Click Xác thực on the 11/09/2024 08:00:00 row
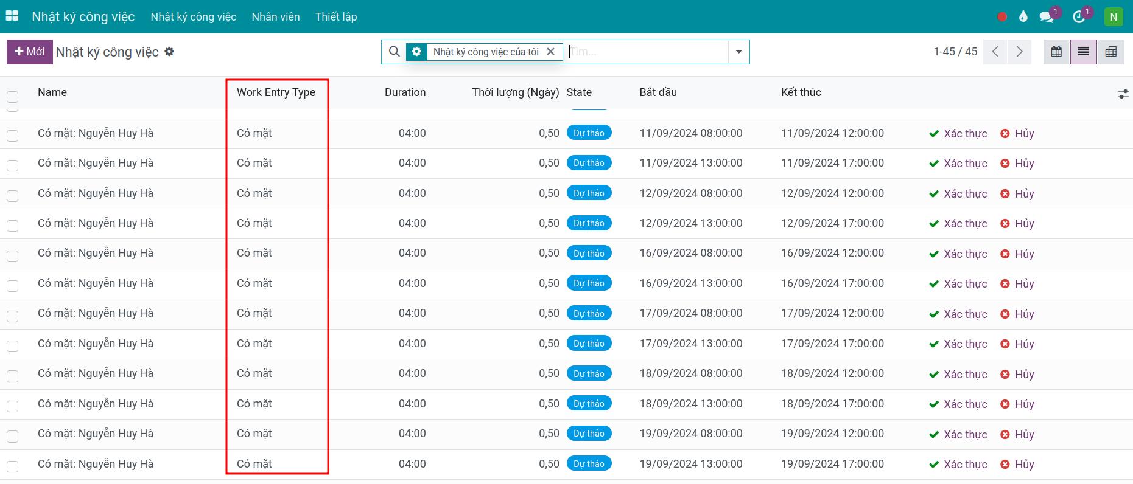This screenshot has width=1133, height=484. [958, 134]
